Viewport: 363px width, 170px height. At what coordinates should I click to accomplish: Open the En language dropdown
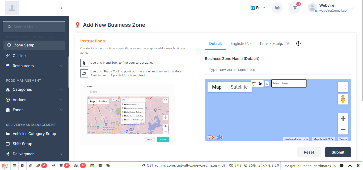[258, 8]
